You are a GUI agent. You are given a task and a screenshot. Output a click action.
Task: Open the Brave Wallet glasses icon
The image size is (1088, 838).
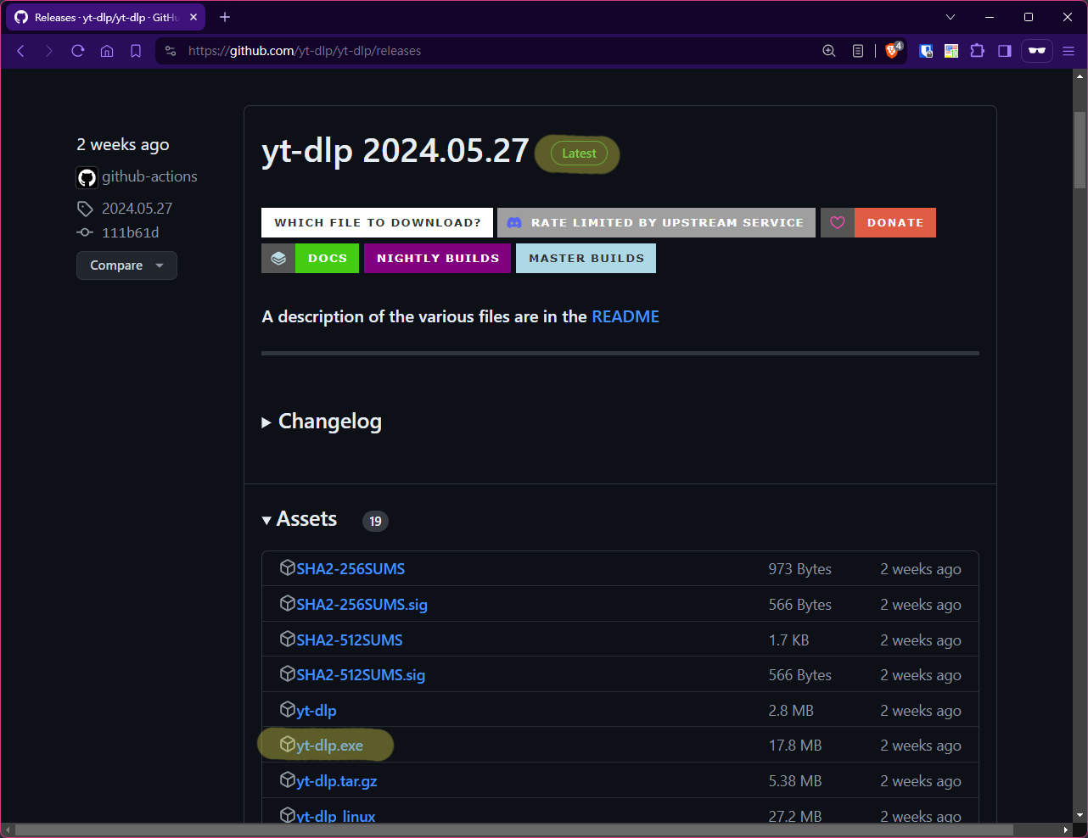1036,51
